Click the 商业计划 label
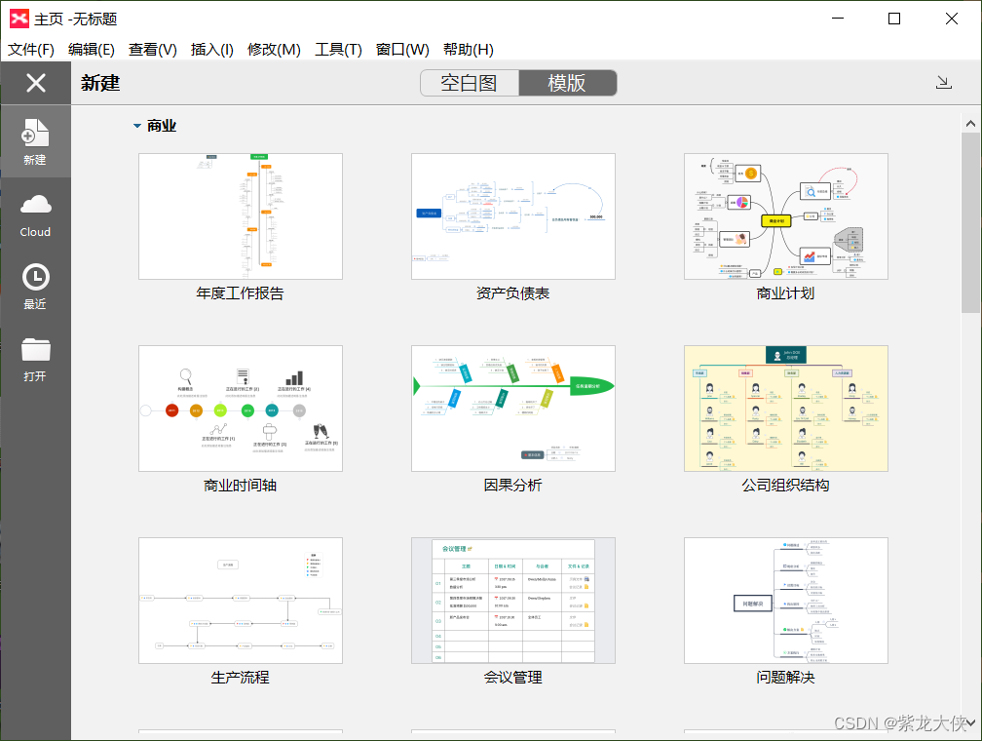 (785, 293)
